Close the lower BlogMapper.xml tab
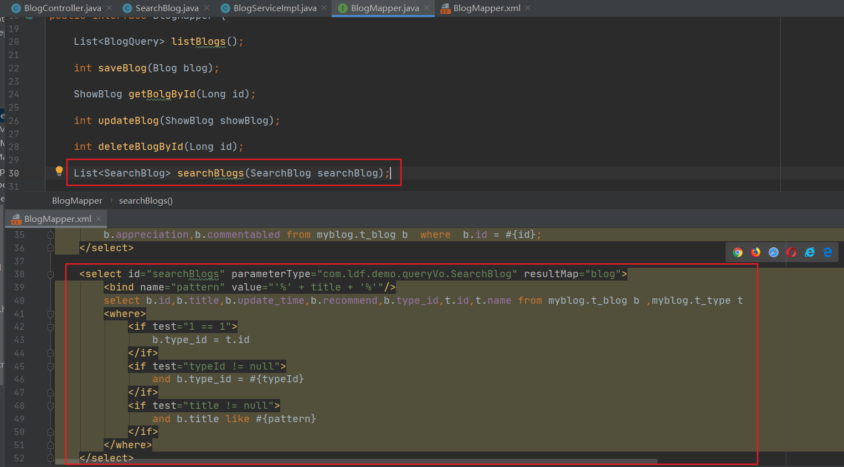Image resolution: width=844 pixels, height=467 pixels. click(x=99, y=219)
